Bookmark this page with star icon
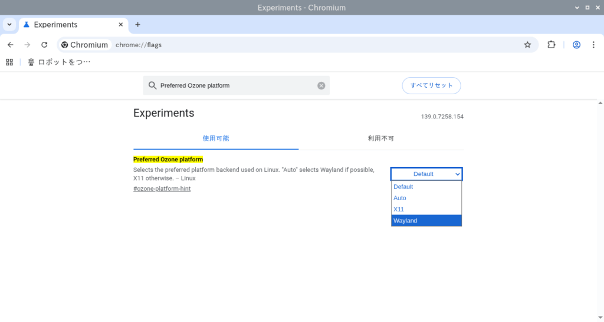The width and height of the screenshot is (604, 322). click(x=527, y=45)
